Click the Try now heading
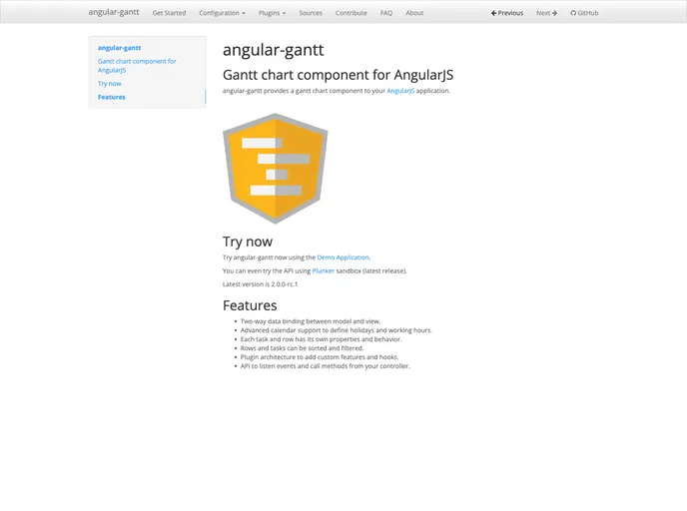Image resolution: width=687 pixels, height=511 pixels. click(x=248, y=242)
